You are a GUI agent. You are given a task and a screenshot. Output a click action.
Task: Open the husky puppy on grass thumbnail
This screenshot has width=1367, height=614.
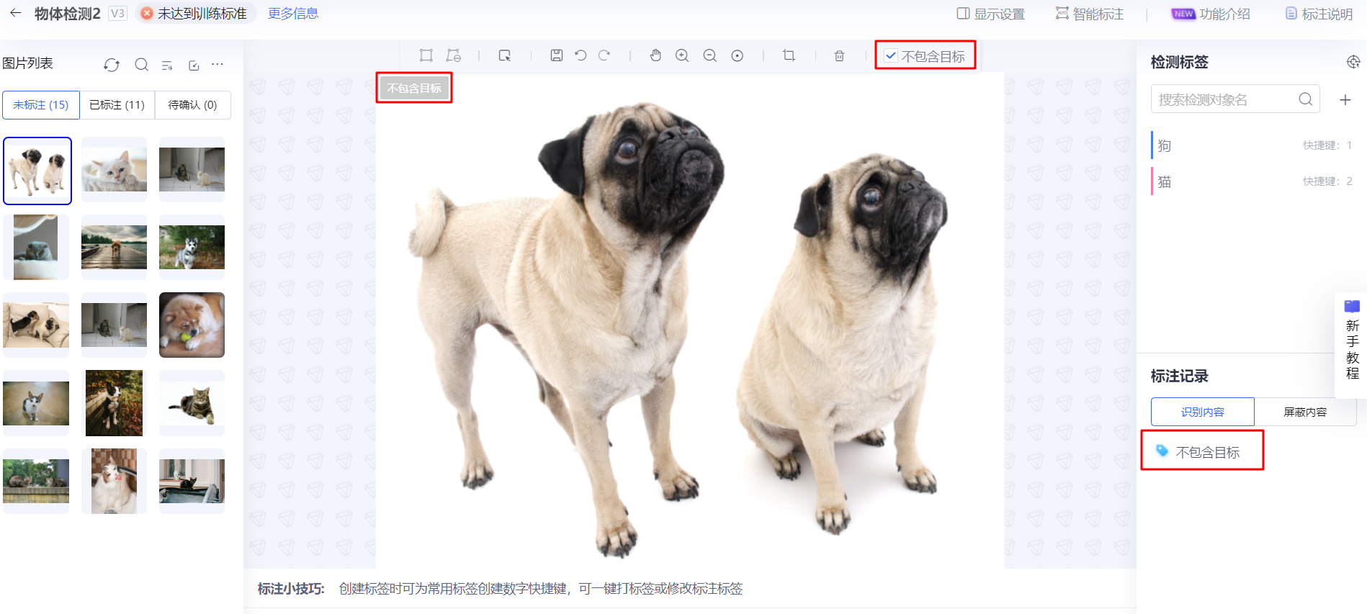click(x=192, y=247)
